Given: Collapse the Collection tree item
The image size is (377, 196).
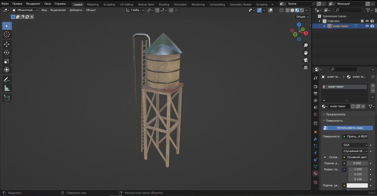Looking at the screenshot, I should point(319,21).
